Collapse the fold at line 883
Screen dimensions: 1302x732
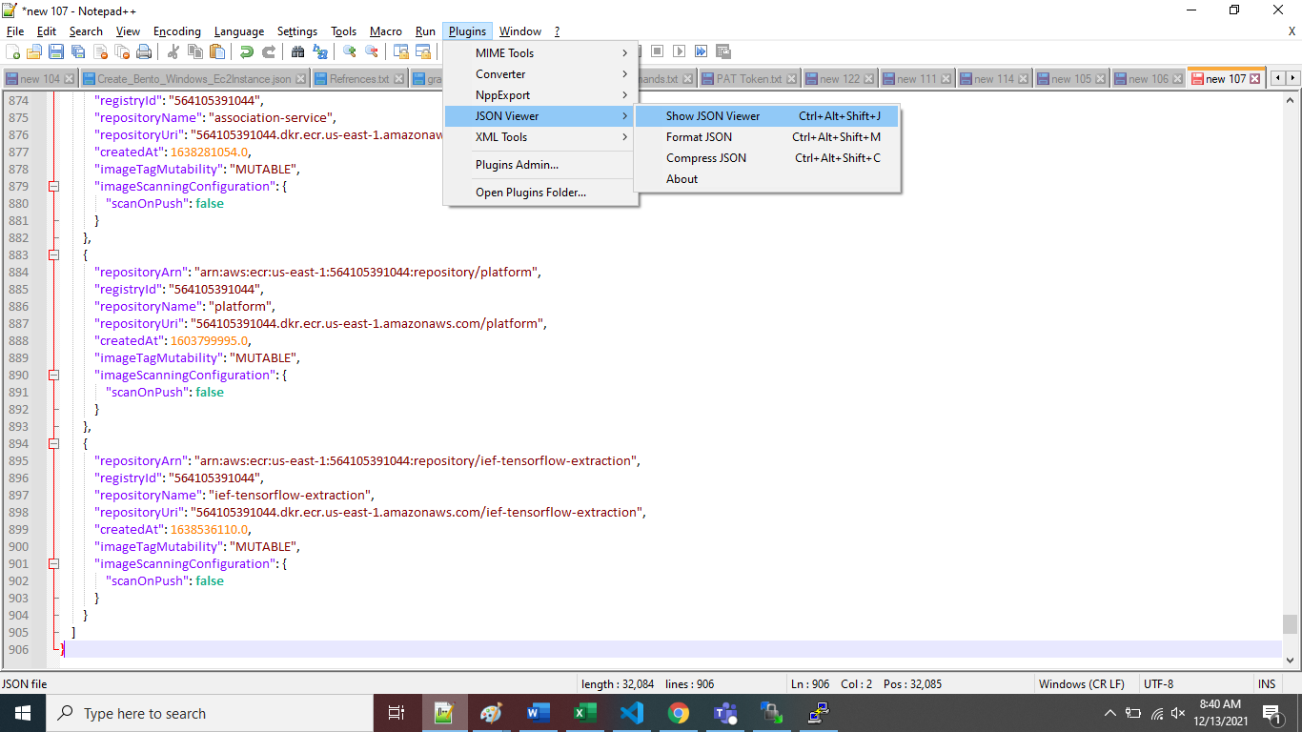tap(53, 255)
